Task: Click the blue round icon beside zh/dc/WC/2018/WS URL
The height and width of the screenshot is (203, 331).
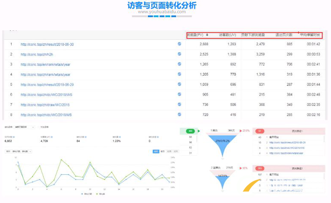Action: 179,94
